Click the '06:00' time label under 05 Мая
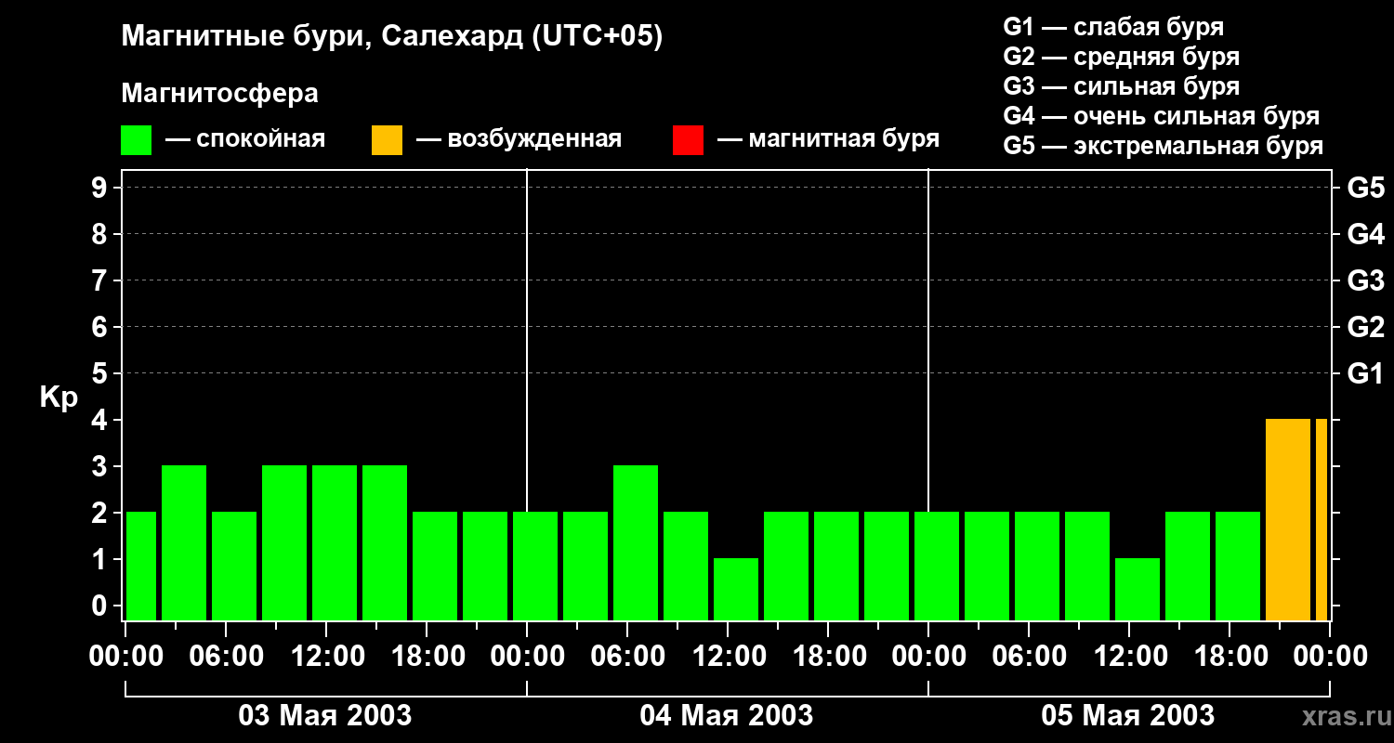 [x=1029, y=657]
